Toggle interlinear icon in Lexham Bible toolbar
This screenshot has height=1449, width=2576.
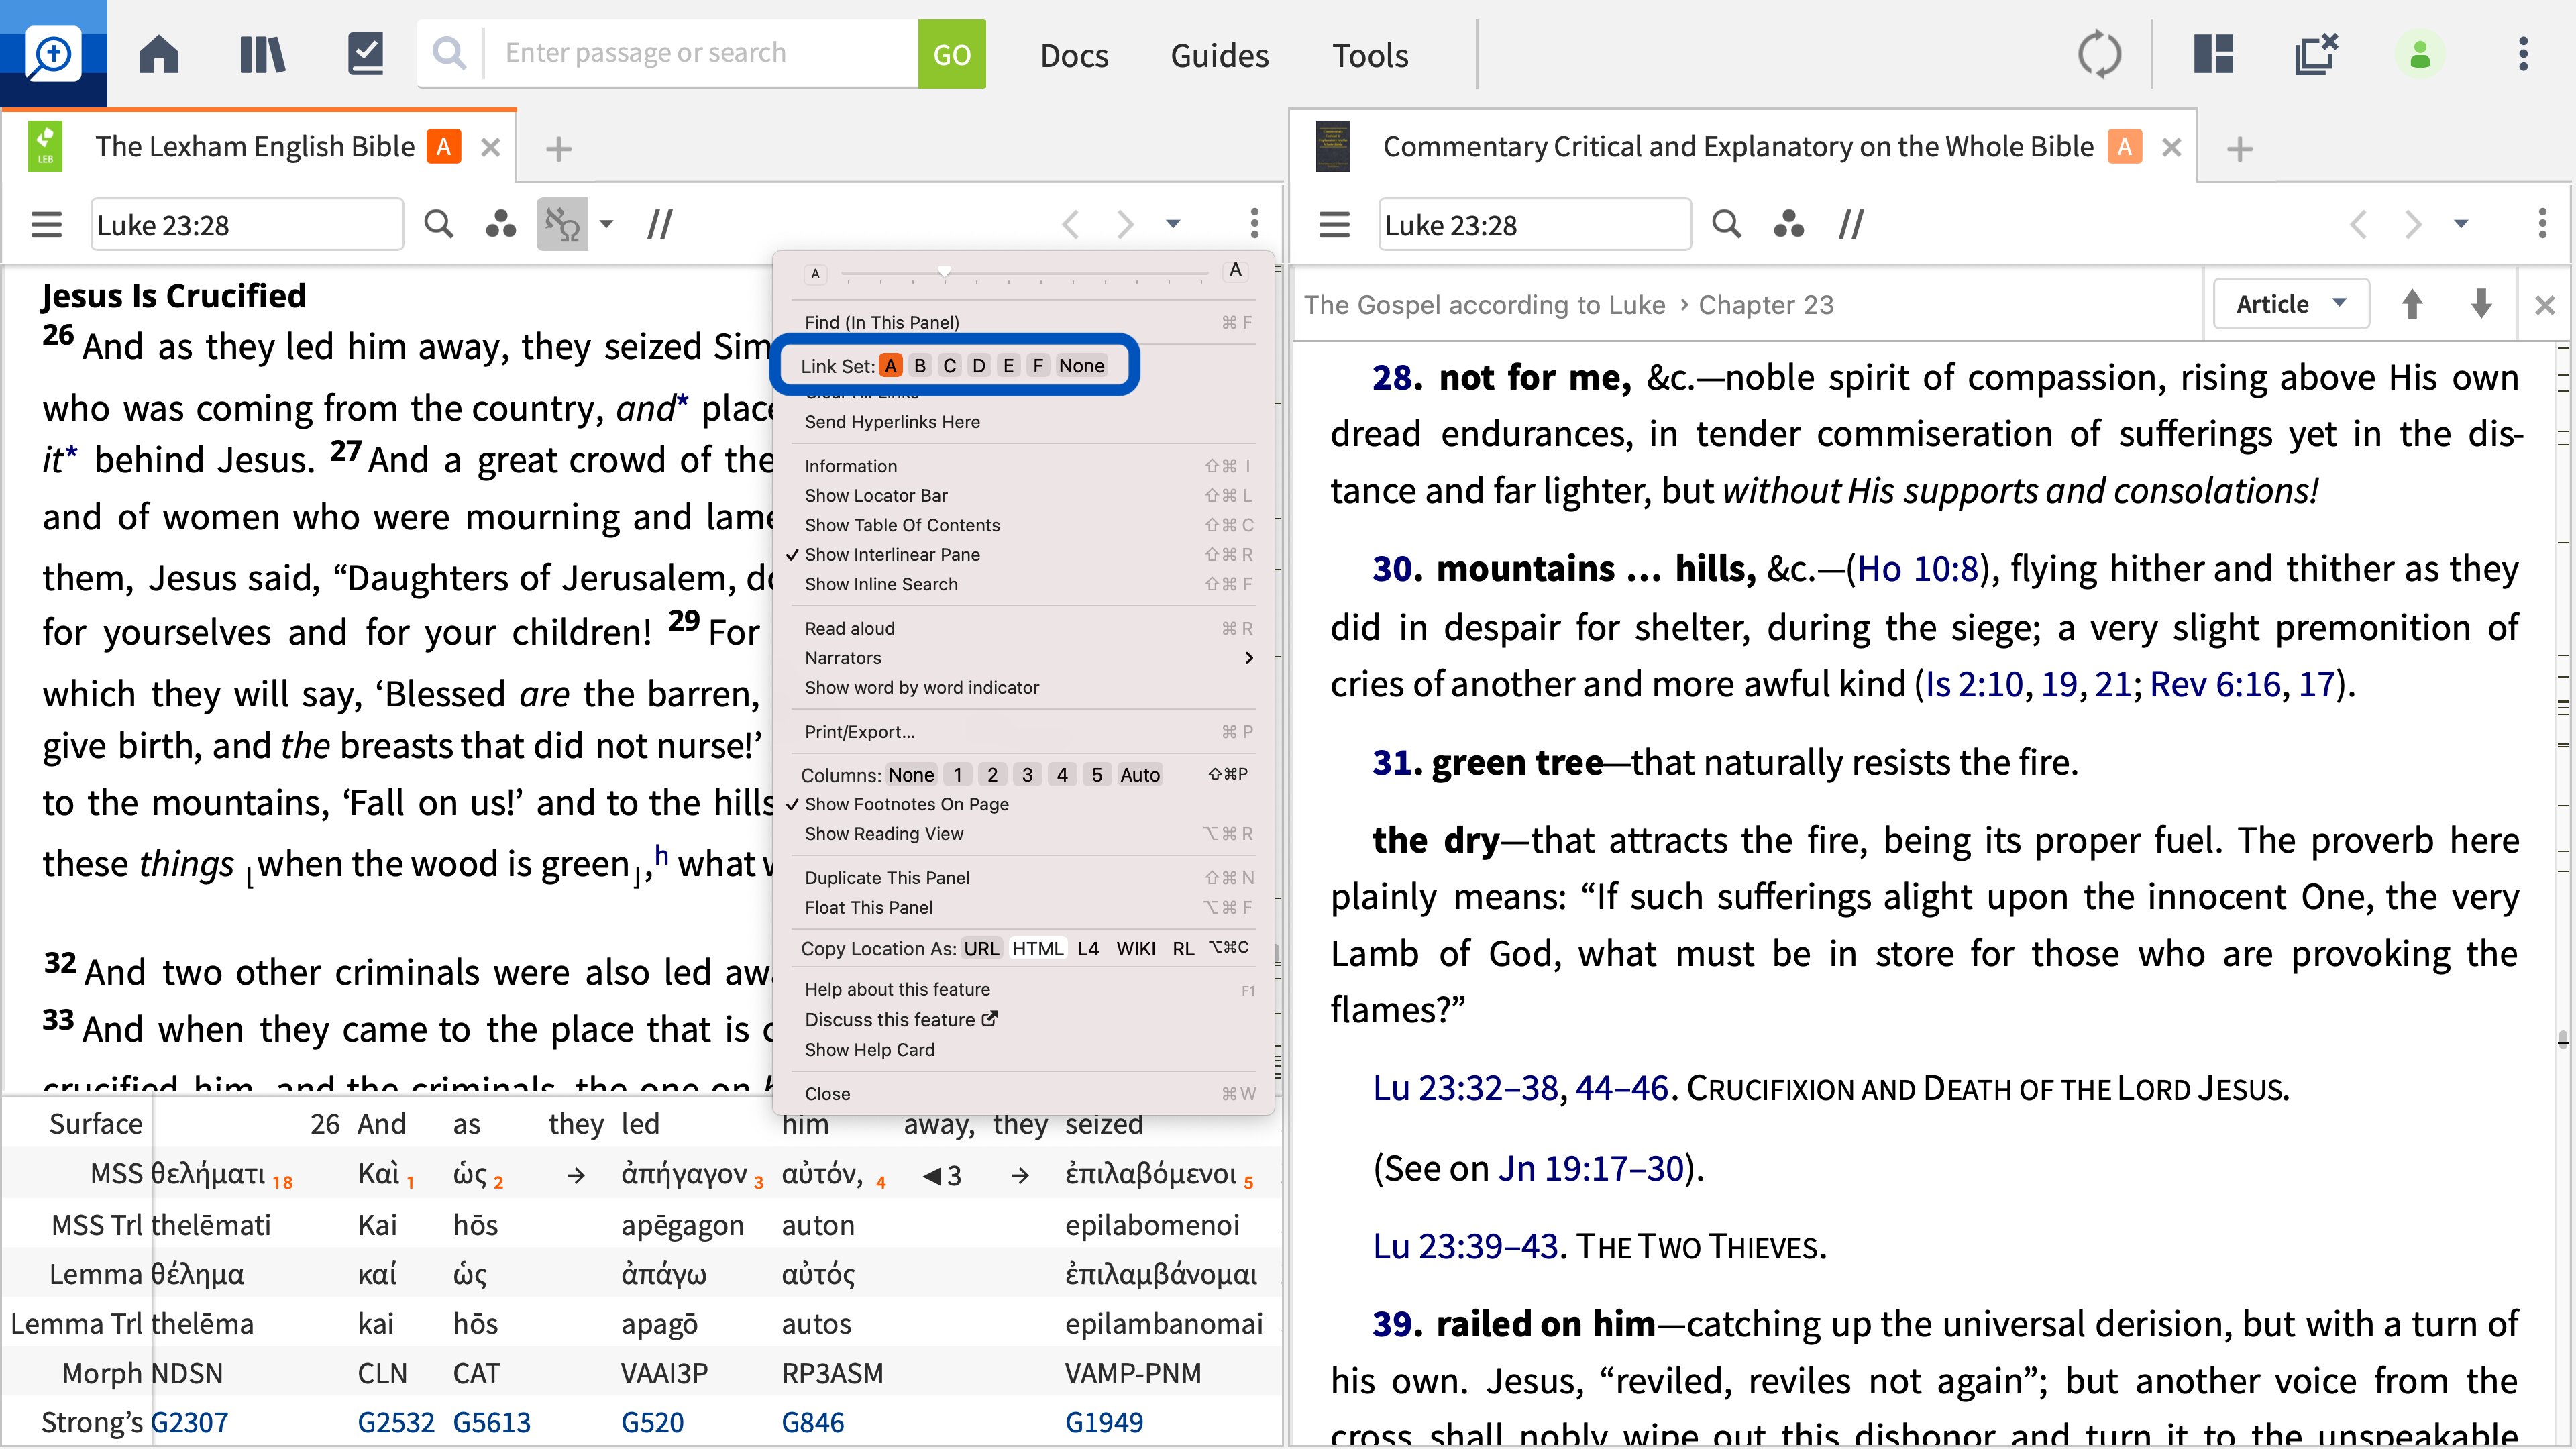click(562, 224)
